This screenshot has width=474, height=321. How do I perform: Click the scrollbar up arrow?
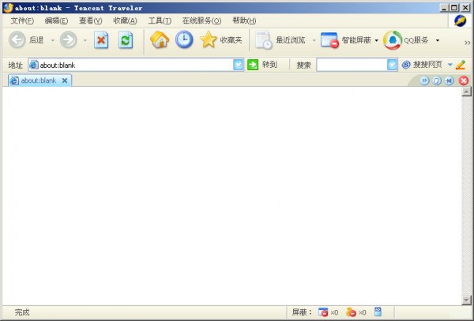[x=466, y=91]
